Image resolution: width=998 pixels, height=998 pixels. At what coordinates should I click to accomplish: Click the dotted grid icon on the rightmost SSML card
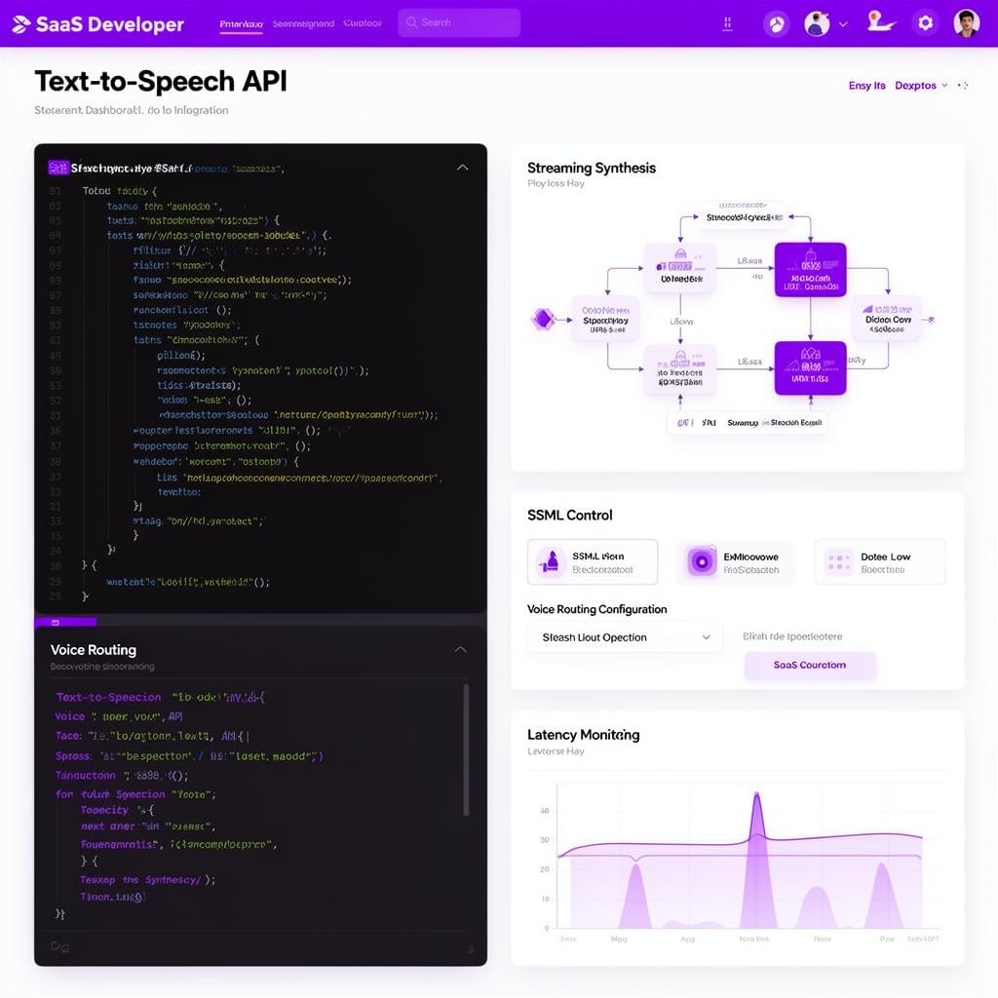click(837, 561)
